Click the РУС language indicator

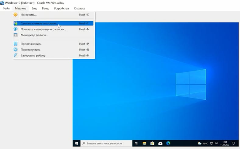[217, 143]
